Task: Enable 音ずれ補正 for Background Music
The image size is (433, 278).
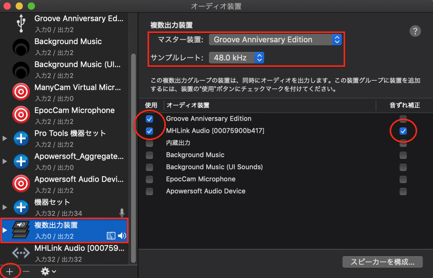Action: 403,155
